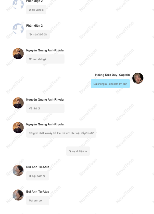The width and height of the screenshot is (154, 214).
Task: Select the 'Phản diện 2' name above "Đi mày"
Action: click(x=34, y=26)
